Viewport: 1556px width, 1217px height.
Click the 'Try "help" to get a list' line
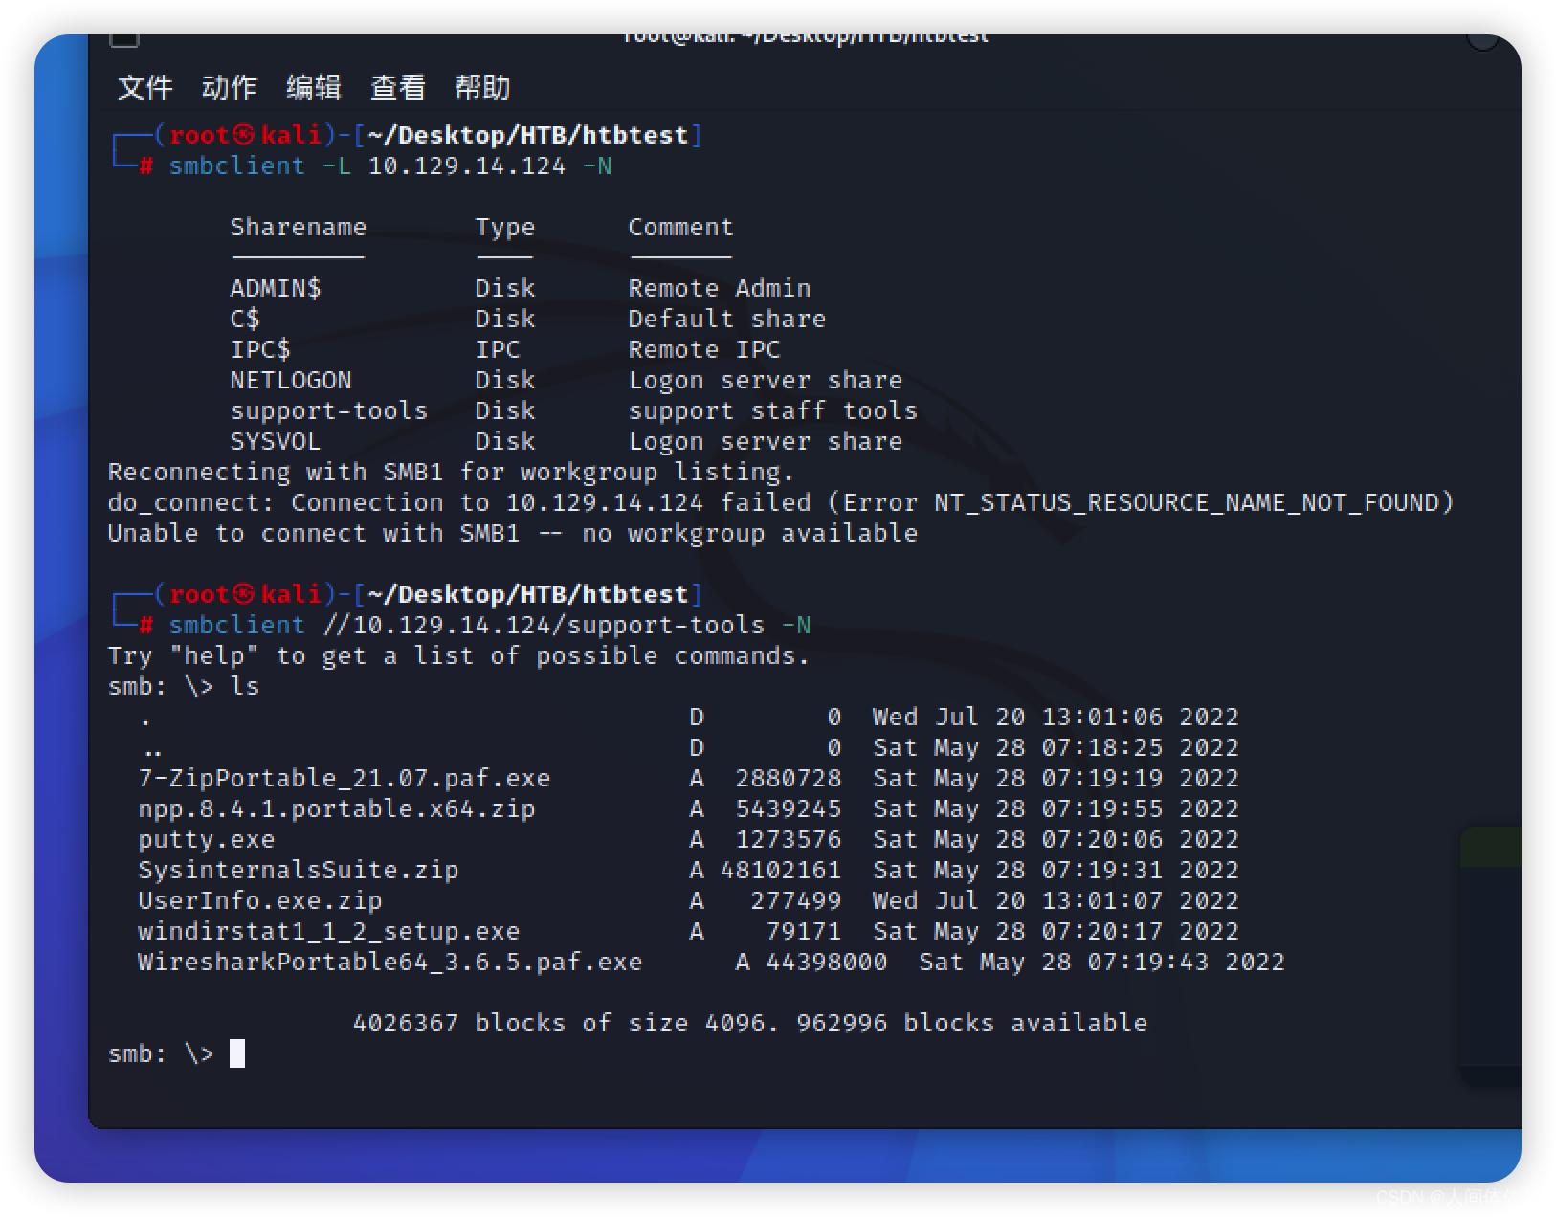coord(458,655)
